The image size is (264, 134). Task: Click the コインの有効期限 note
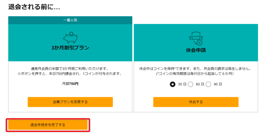tap(195, 74)
